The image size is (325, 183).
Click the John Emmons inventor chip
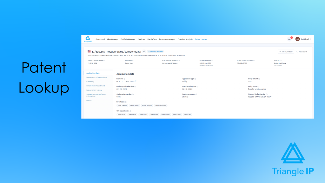(x=122, y=105)
